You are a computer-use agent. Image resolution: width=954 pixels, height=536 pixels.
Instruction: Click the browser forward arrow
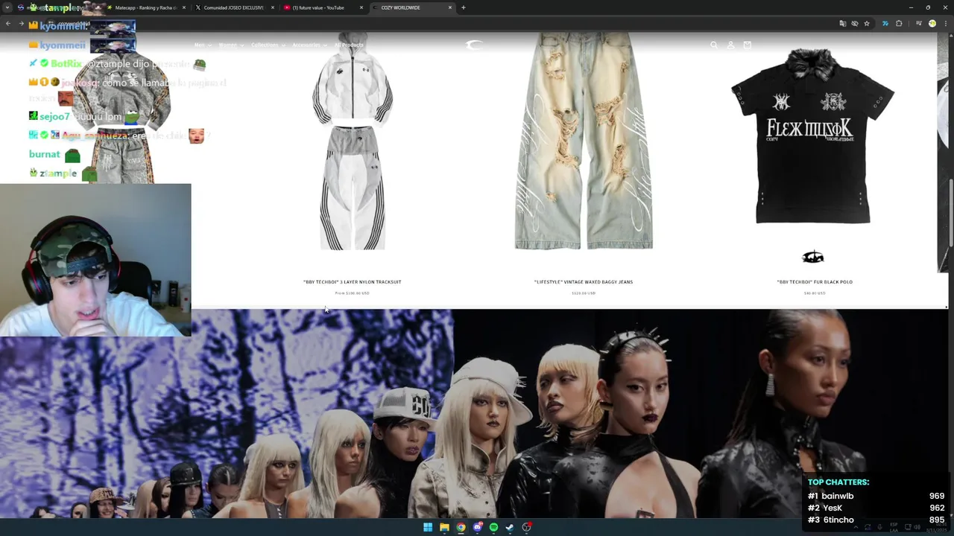[21, 24]
